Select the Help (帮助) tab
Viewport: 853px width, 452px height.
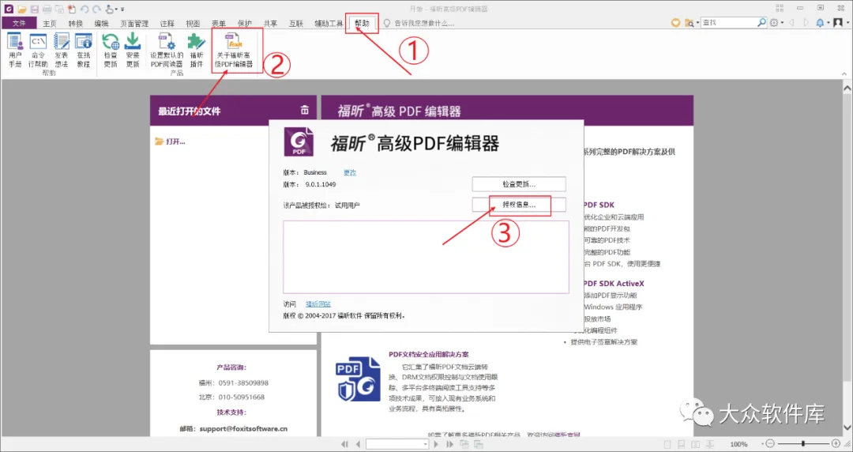coord(362,24)
